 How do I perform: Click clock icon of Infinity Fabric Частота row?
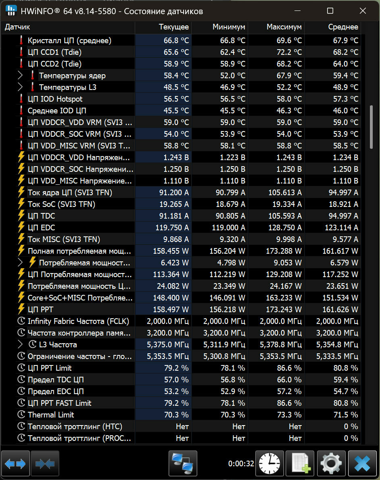click(21, 321)
